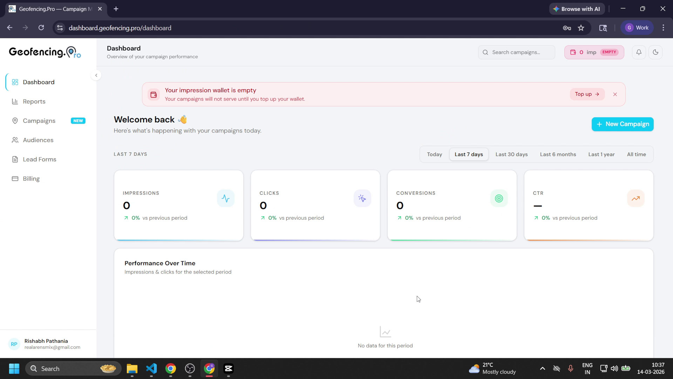Toggle dark mode theme

click(656, 52)
